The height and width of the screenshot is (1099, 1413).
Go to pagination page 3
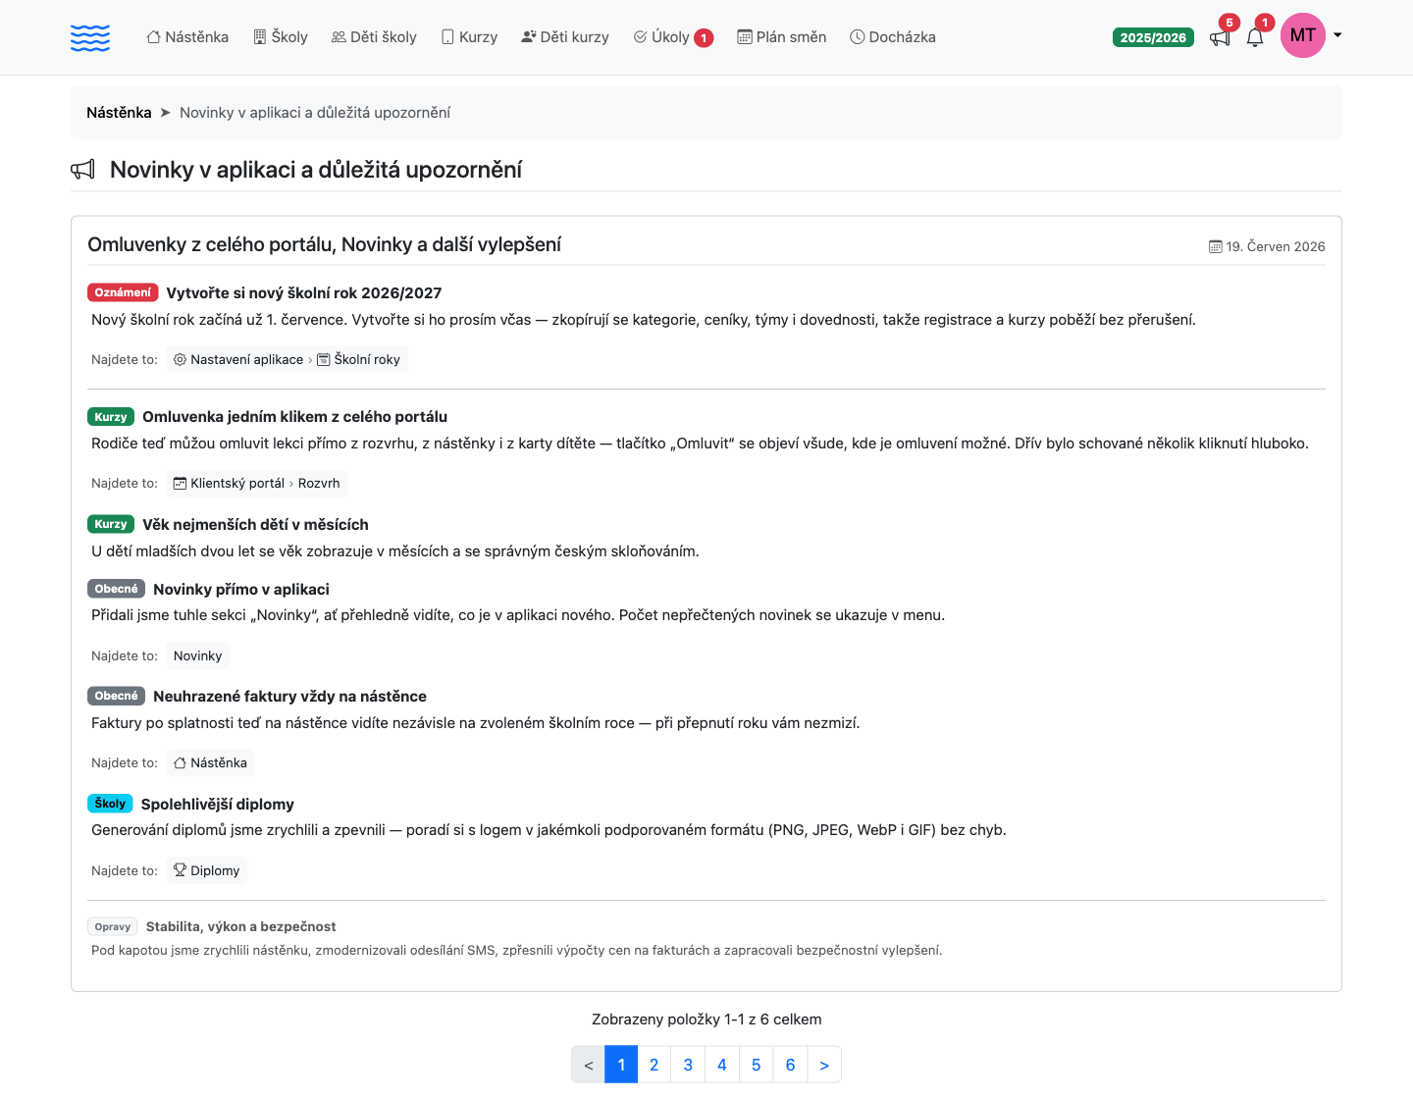688,1065
